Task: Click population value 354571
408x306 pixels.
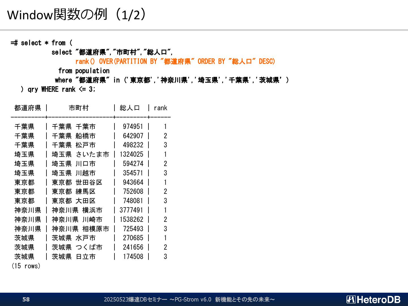Action: 133,173
